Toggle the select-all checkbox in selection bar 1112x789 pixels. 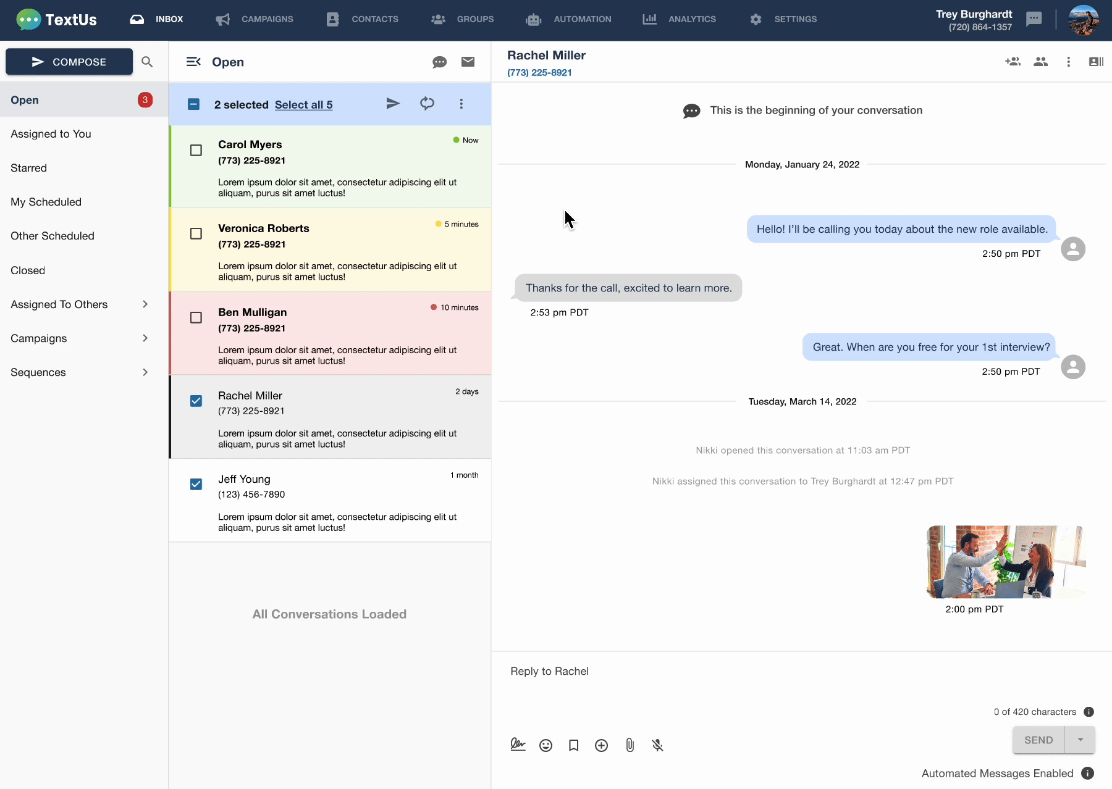(193, 104)
